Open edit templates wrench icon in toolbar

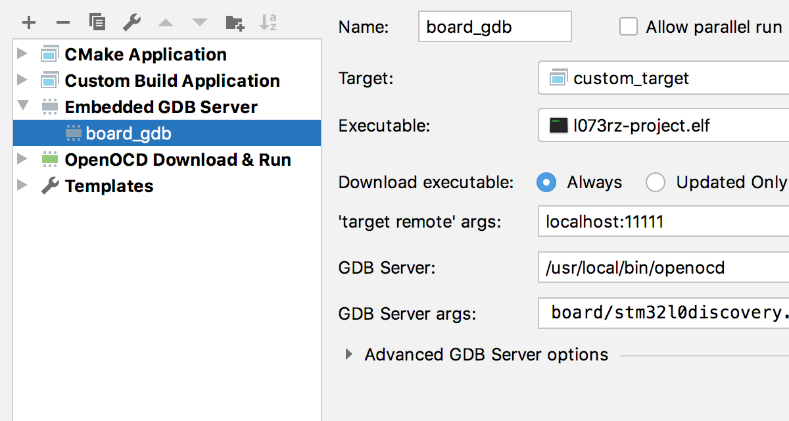click(132, 23)
